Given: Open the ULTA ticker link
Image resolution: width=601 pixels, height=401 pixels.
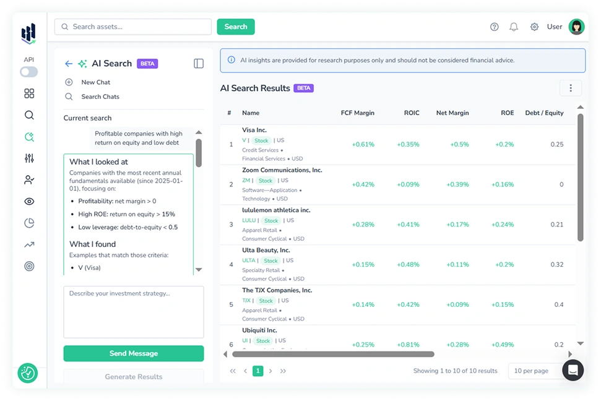Looking at the screenshot, I should [248, 261].
